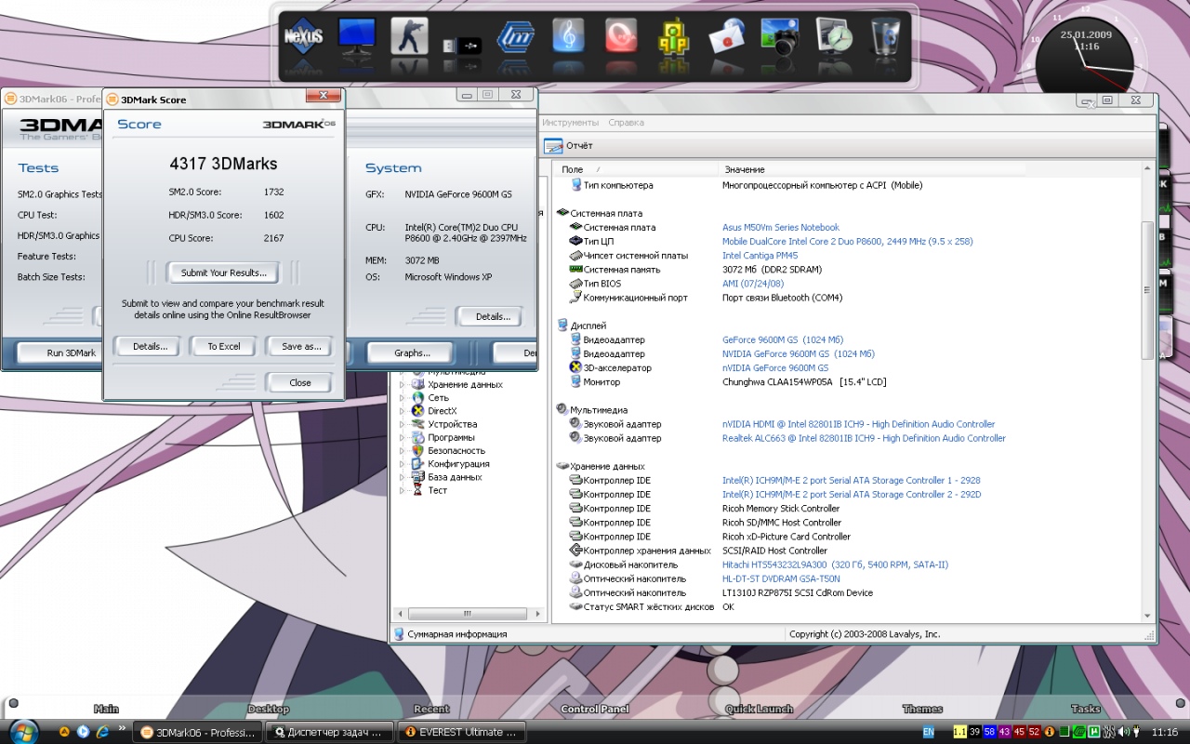Screen dimensions: 1190x744
Task: Click the Close button in 3DMark Score
Action: [299, 382]
